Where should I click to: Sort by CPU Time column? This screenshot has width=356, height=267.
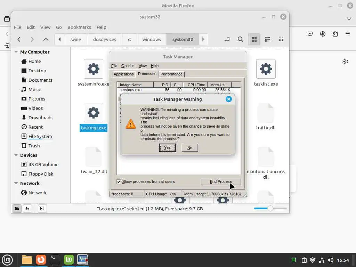pos(195,85)
